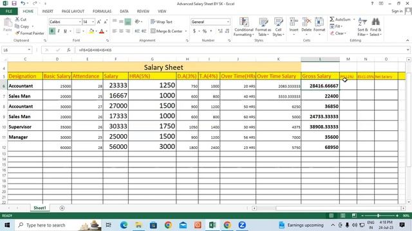Add a new sheet with plus button
Viewport: 412px width, 231px height.
point(62,208)
